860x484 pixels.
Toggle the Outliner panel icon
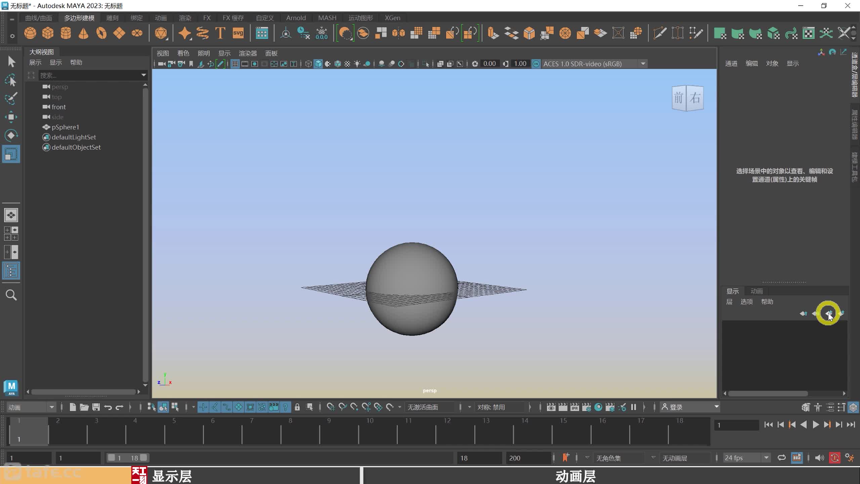[x=11, y=271]
